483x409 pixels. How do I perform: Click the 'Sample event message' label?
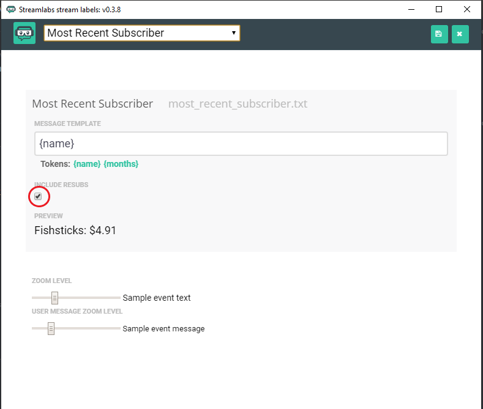tap(163, 328)
